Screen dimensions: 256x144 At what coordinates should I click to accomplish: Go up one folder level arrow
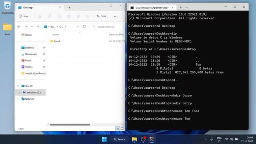click(38, 27)
